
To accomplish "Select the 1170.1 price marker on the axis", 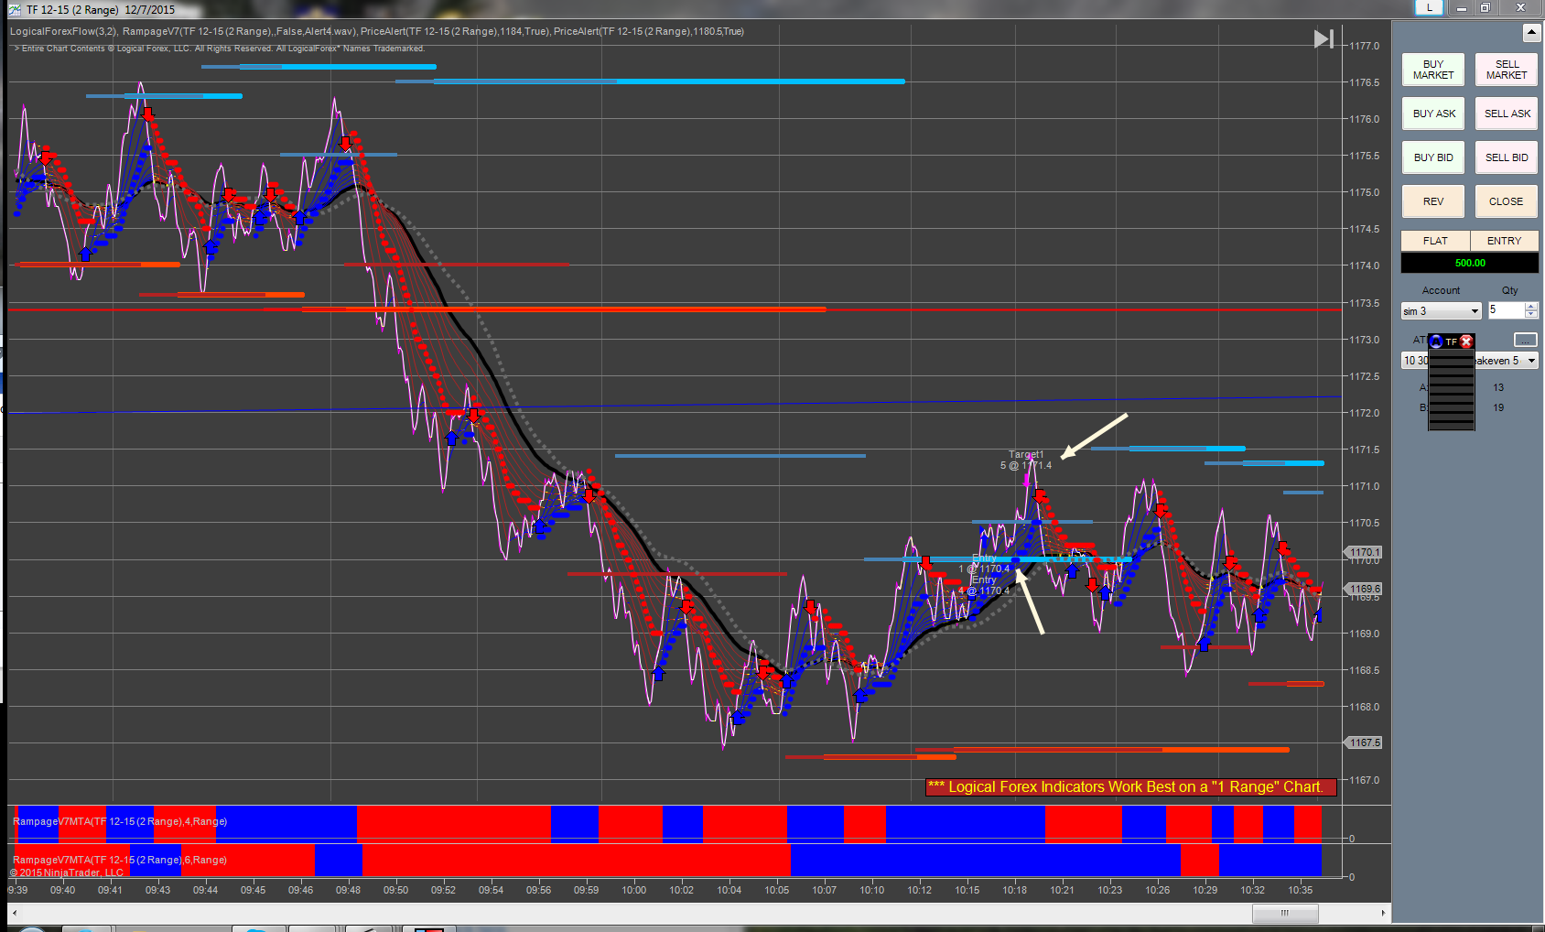I will 1364,552.
